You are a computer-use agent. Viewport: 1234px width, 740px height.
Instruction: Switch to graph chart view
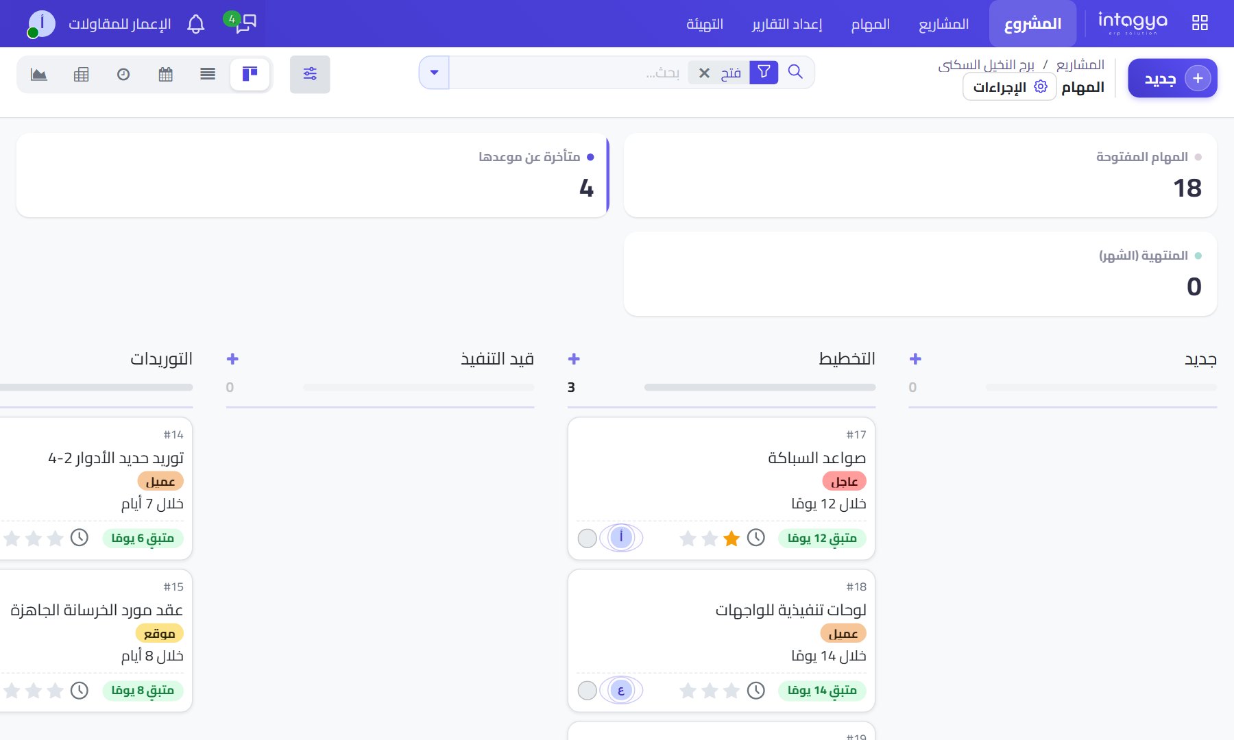39,74
